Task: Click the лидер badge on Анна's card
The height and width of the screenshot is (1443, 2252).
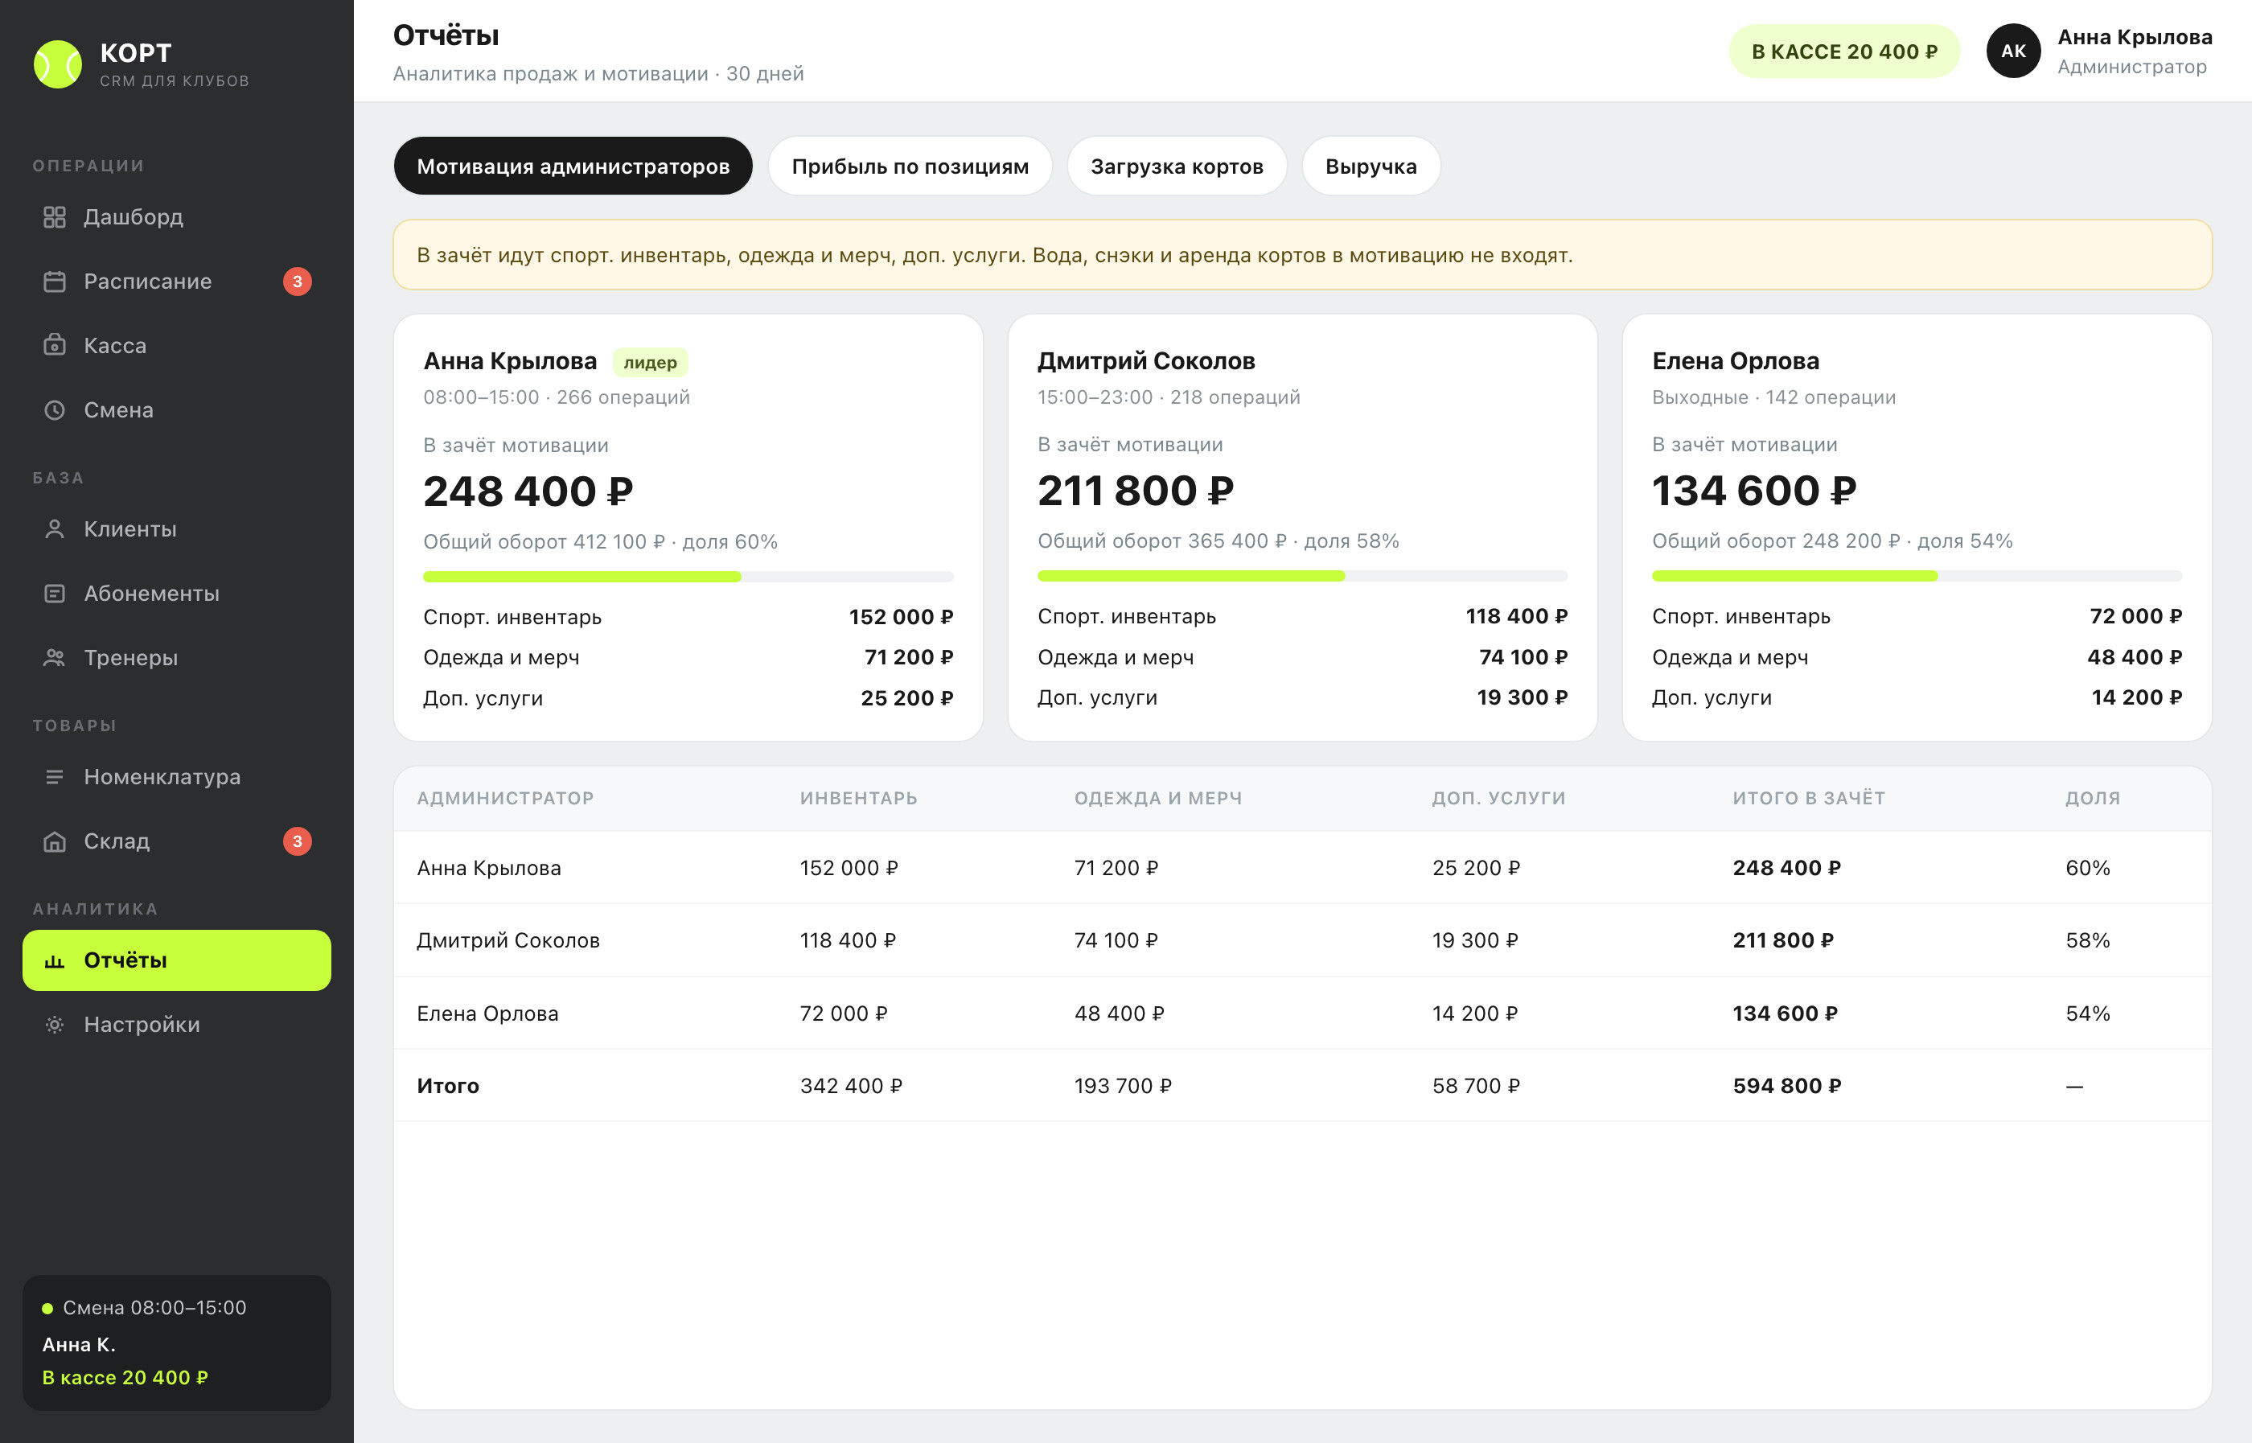Action: coord(650,363)
